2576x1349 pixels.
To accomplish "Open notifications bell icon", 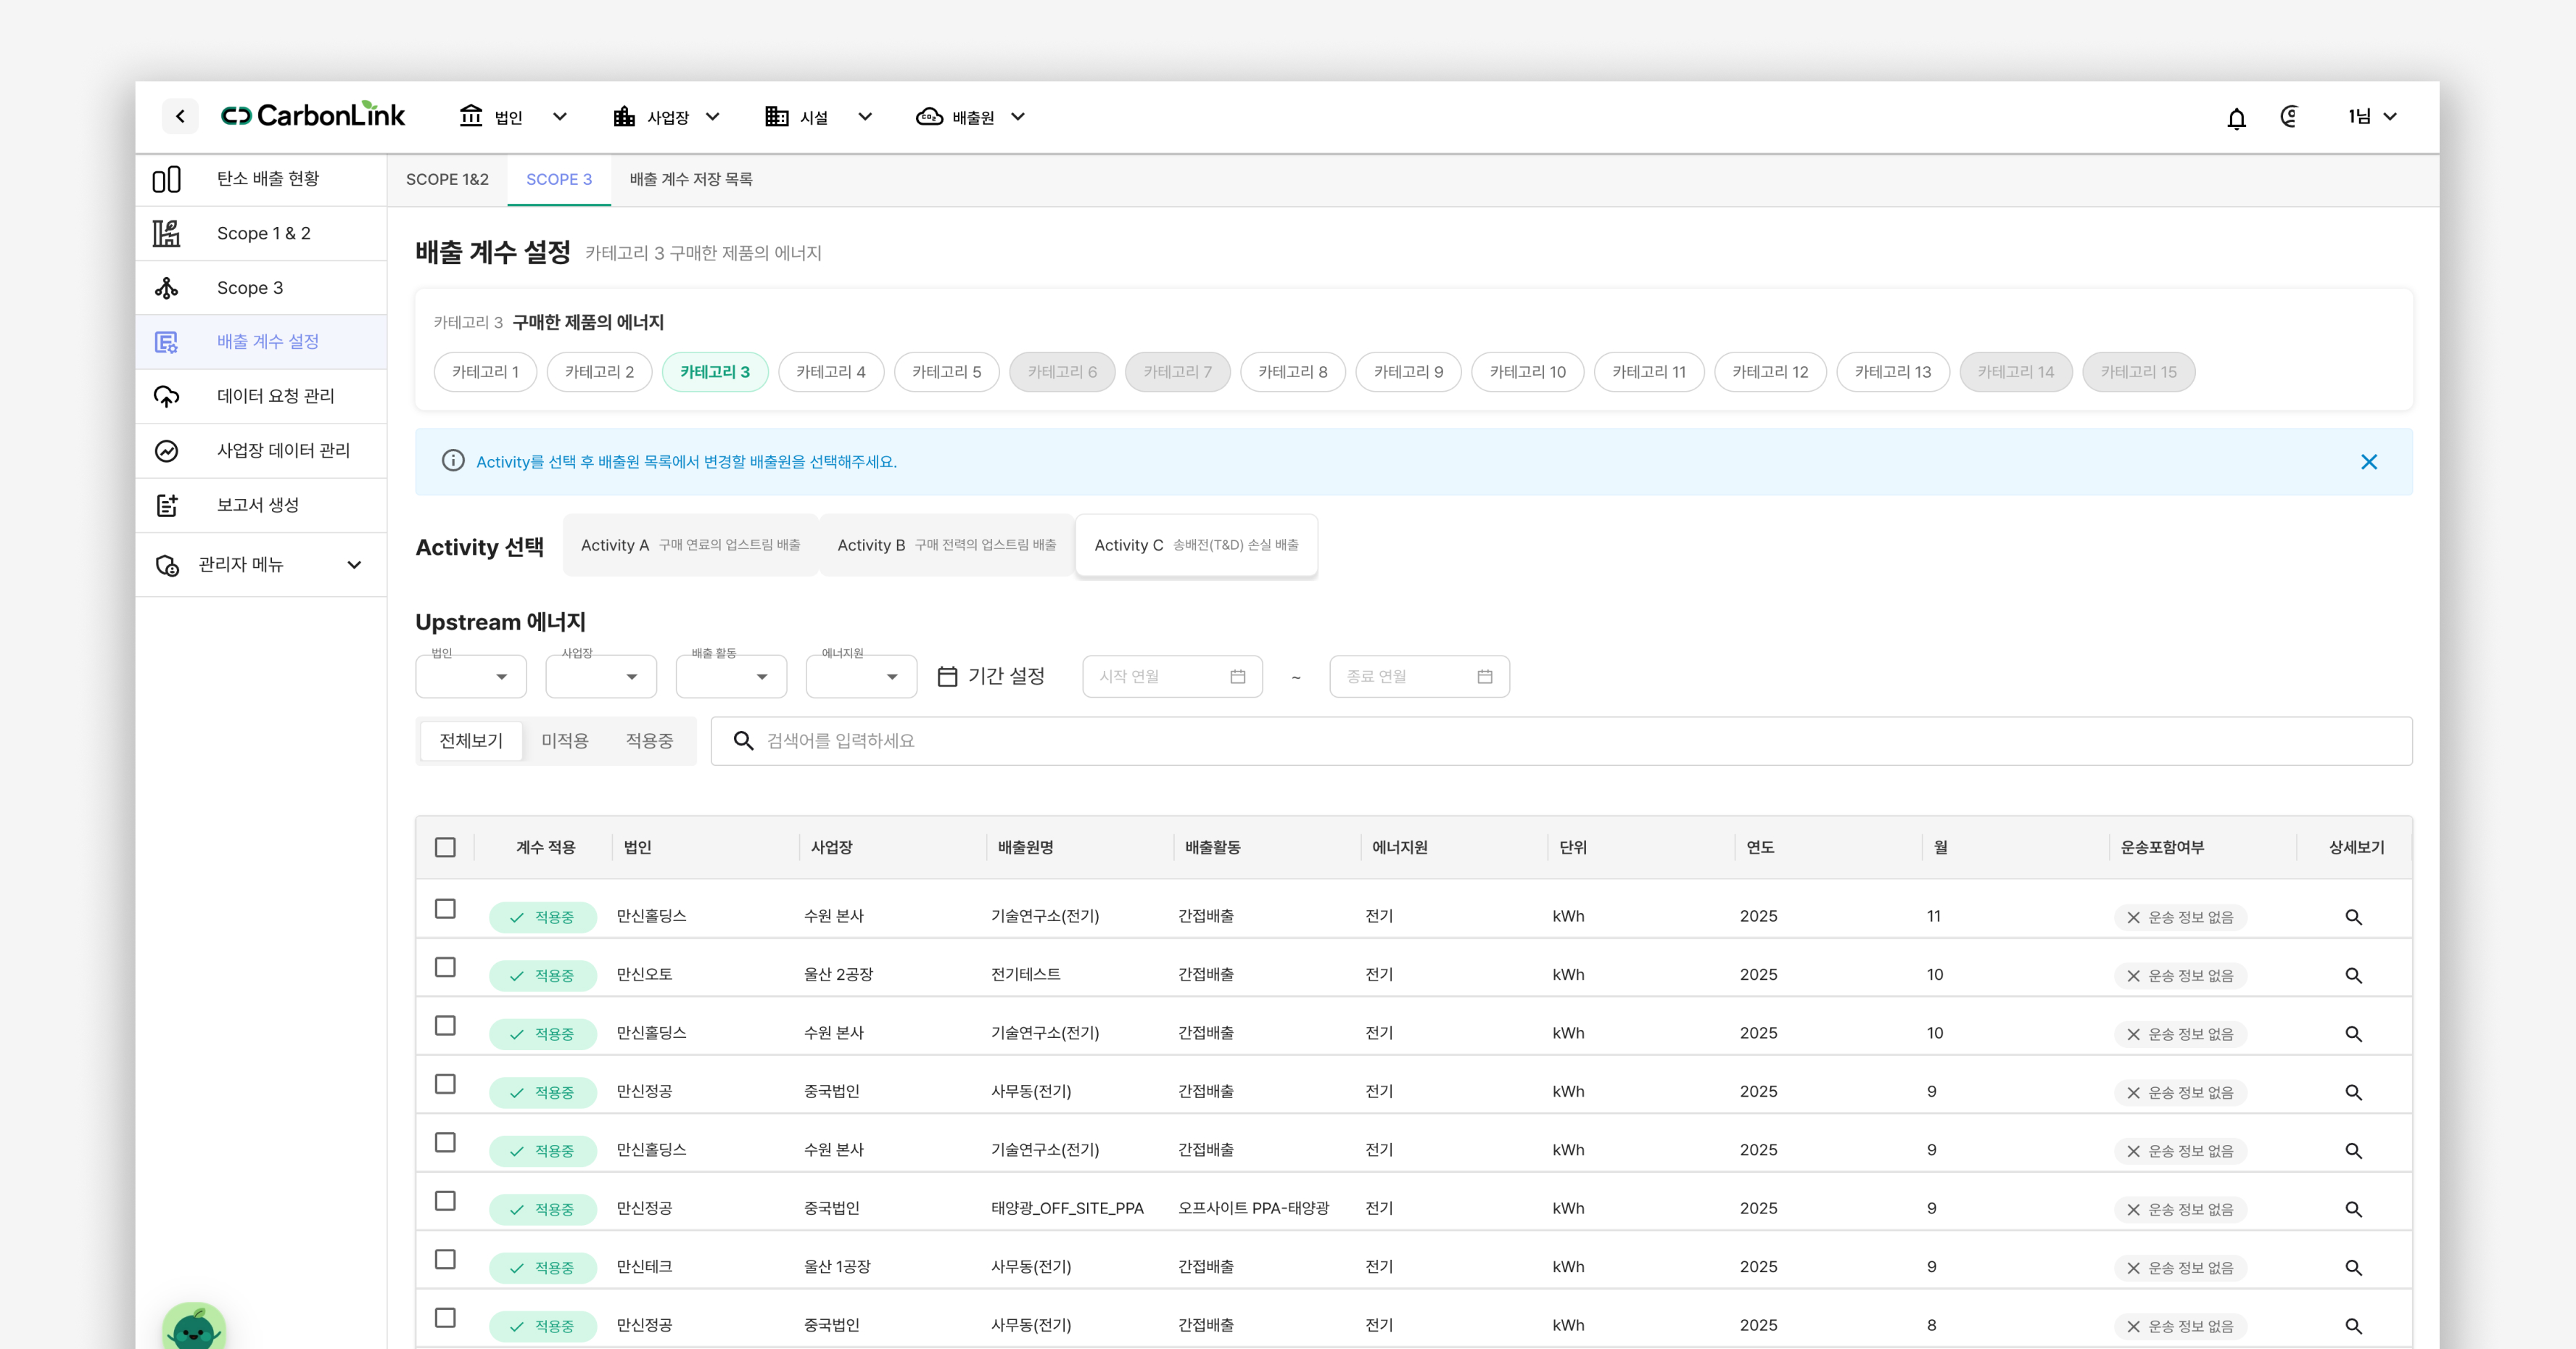I will coord(2236,118).
